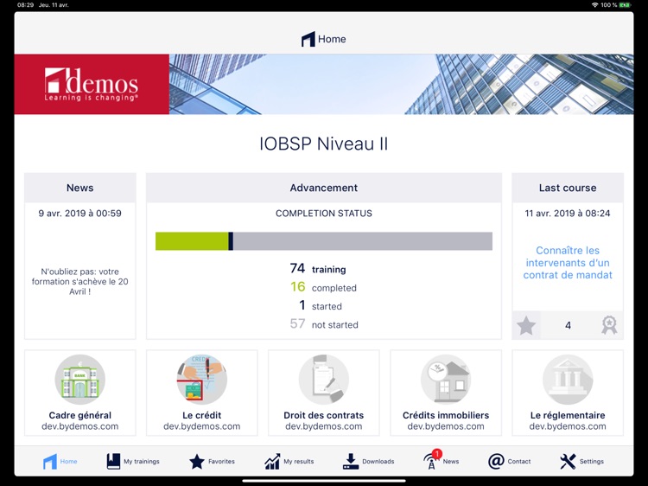Click the Last course panel header

pos(568,188)
